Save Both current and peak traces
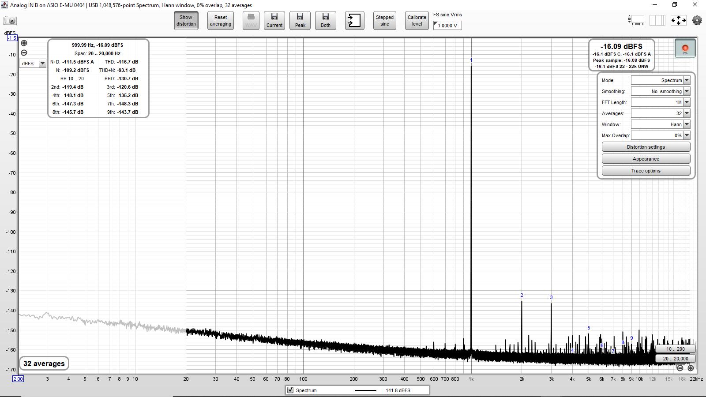Image resolution: width=706 pixels, height=397 pixels. click(326, 21)
